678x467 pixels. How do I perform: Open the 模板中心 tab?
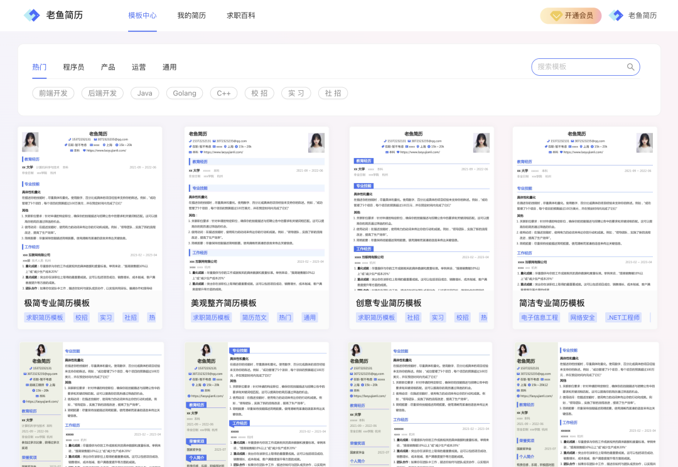(x=143, y=16)
